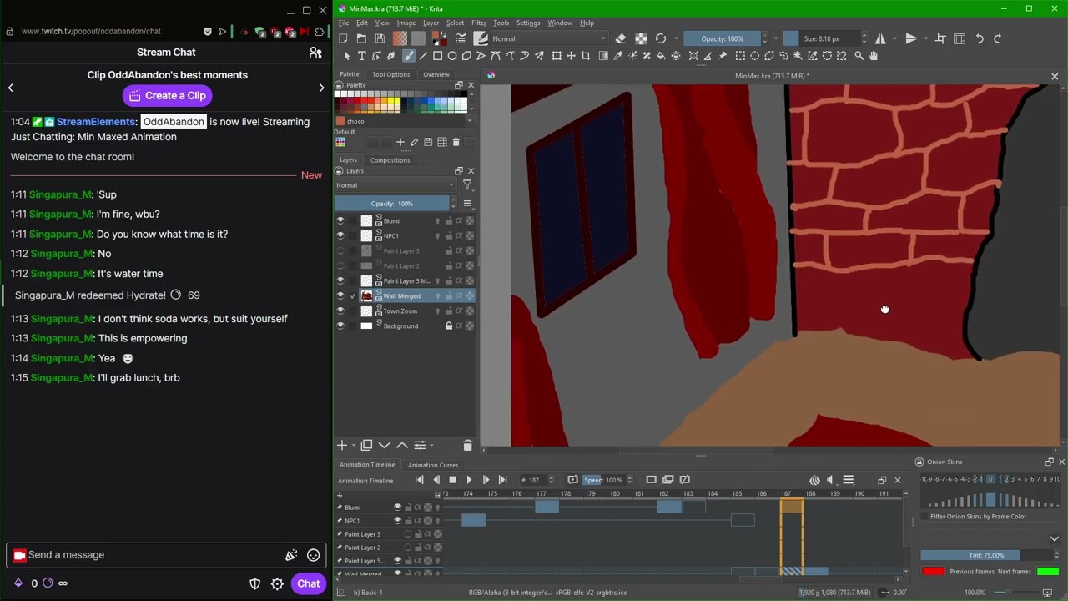This screenshot has width=1068, height=601.
Task: Open the Twitch chat community users icon
Action: pyautogui.click(x=315, y=53)
